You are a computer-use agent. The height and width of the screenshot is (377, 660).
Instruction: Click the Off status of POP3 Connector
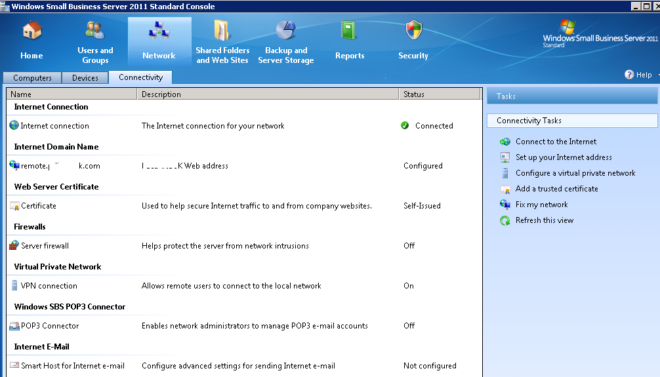tap(409, 326)
